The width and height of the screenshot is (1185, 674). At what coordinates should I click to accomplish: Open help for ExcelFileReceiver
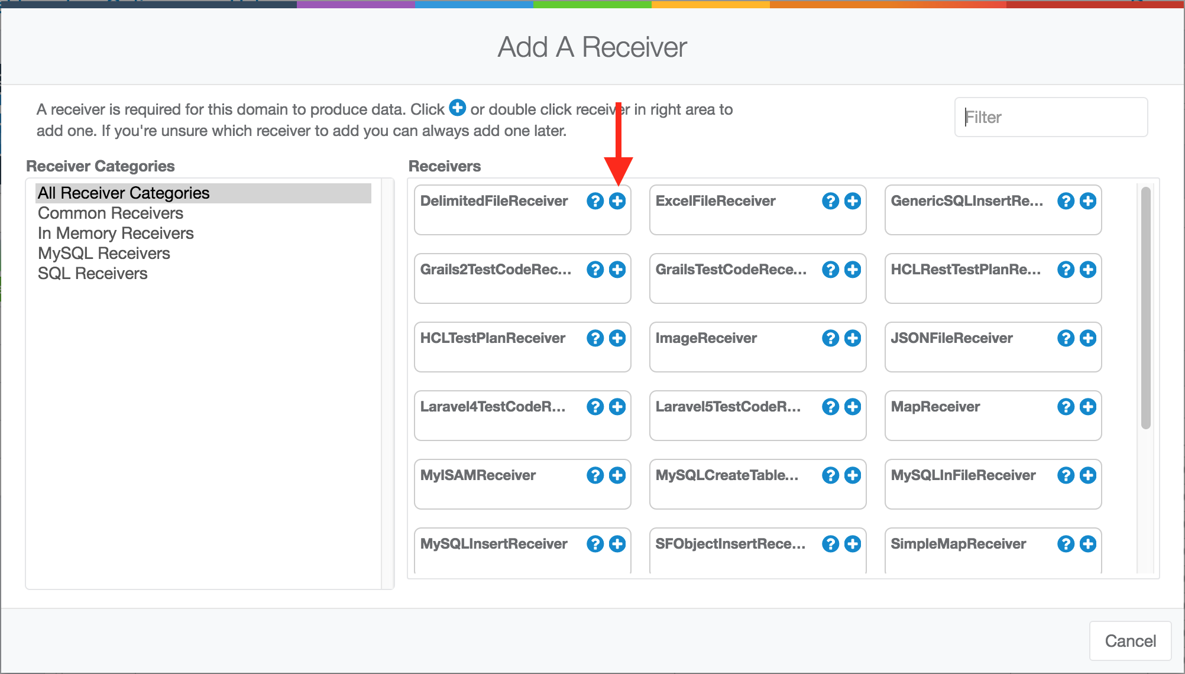tap(830, 201)
